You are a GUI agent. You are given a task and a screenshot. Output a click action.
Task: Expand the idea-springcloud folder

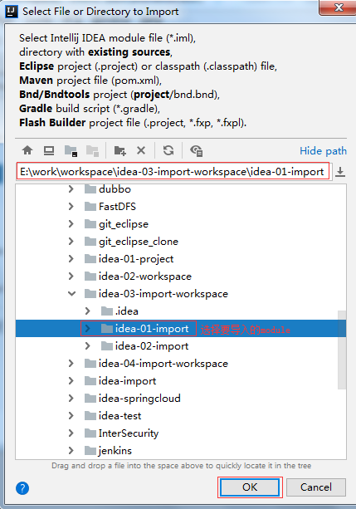click(x=71, y=399)
